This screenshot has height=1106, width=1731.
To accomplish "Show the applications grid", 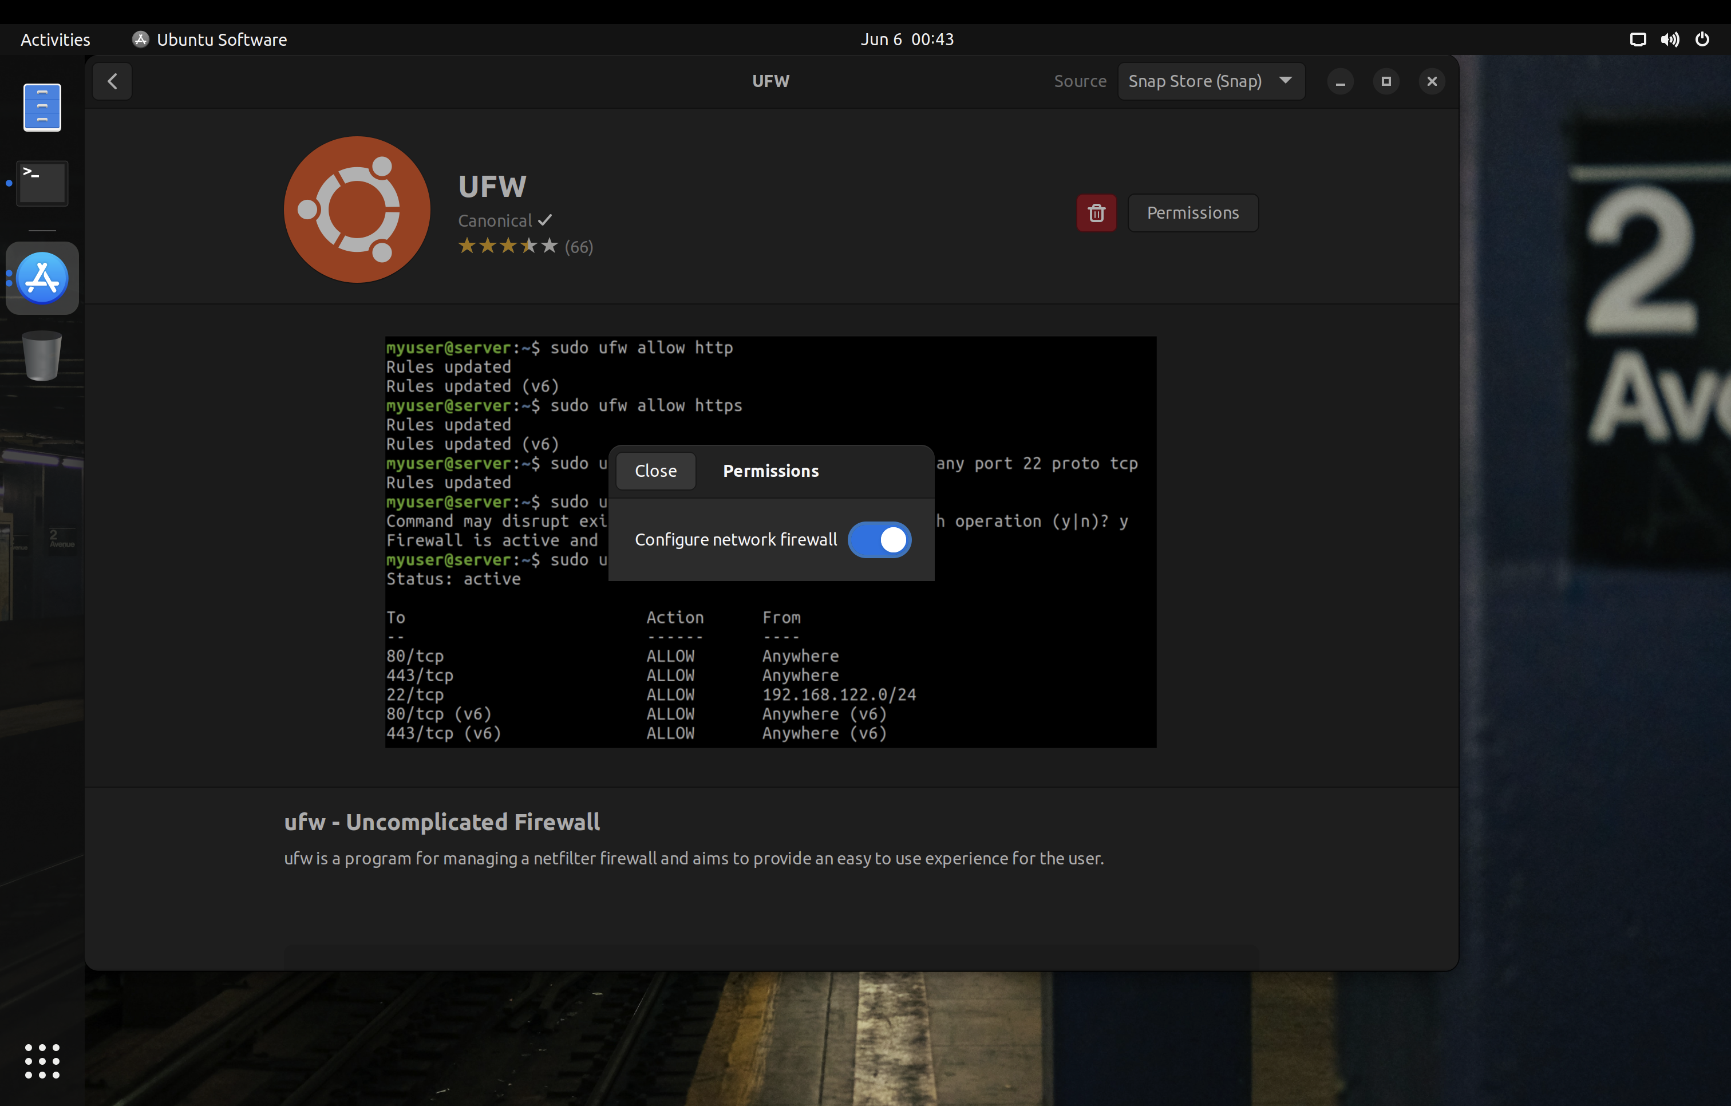I will click(x=42, y=1061).
